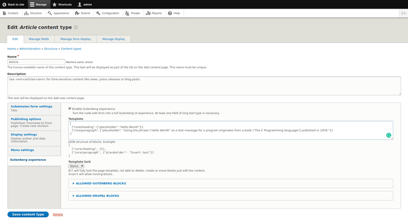Click the Back to site arrow icon
This screenshot has width=408, height=222.
[x=4, y=4]
